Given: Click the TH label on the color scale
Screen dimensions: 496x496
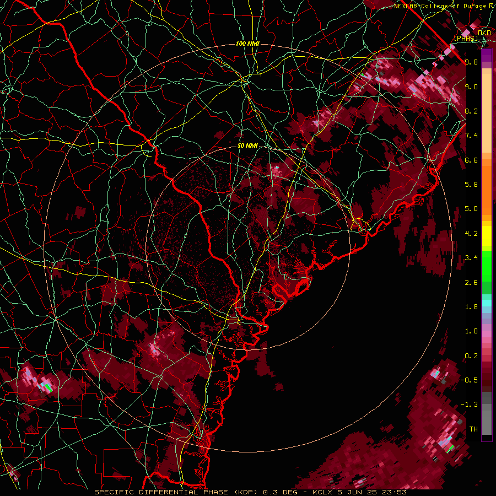Looking at the screenshot, I should coord(473,429).
